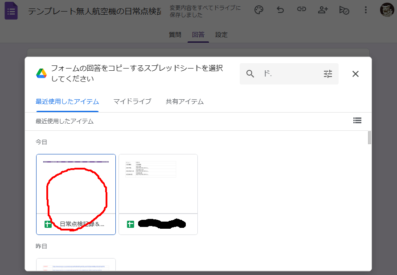Image resolution: width=397 pixels, height=275 pixels.
Task: Open the theme customization palette icon
Action: (x=259, y=10)
